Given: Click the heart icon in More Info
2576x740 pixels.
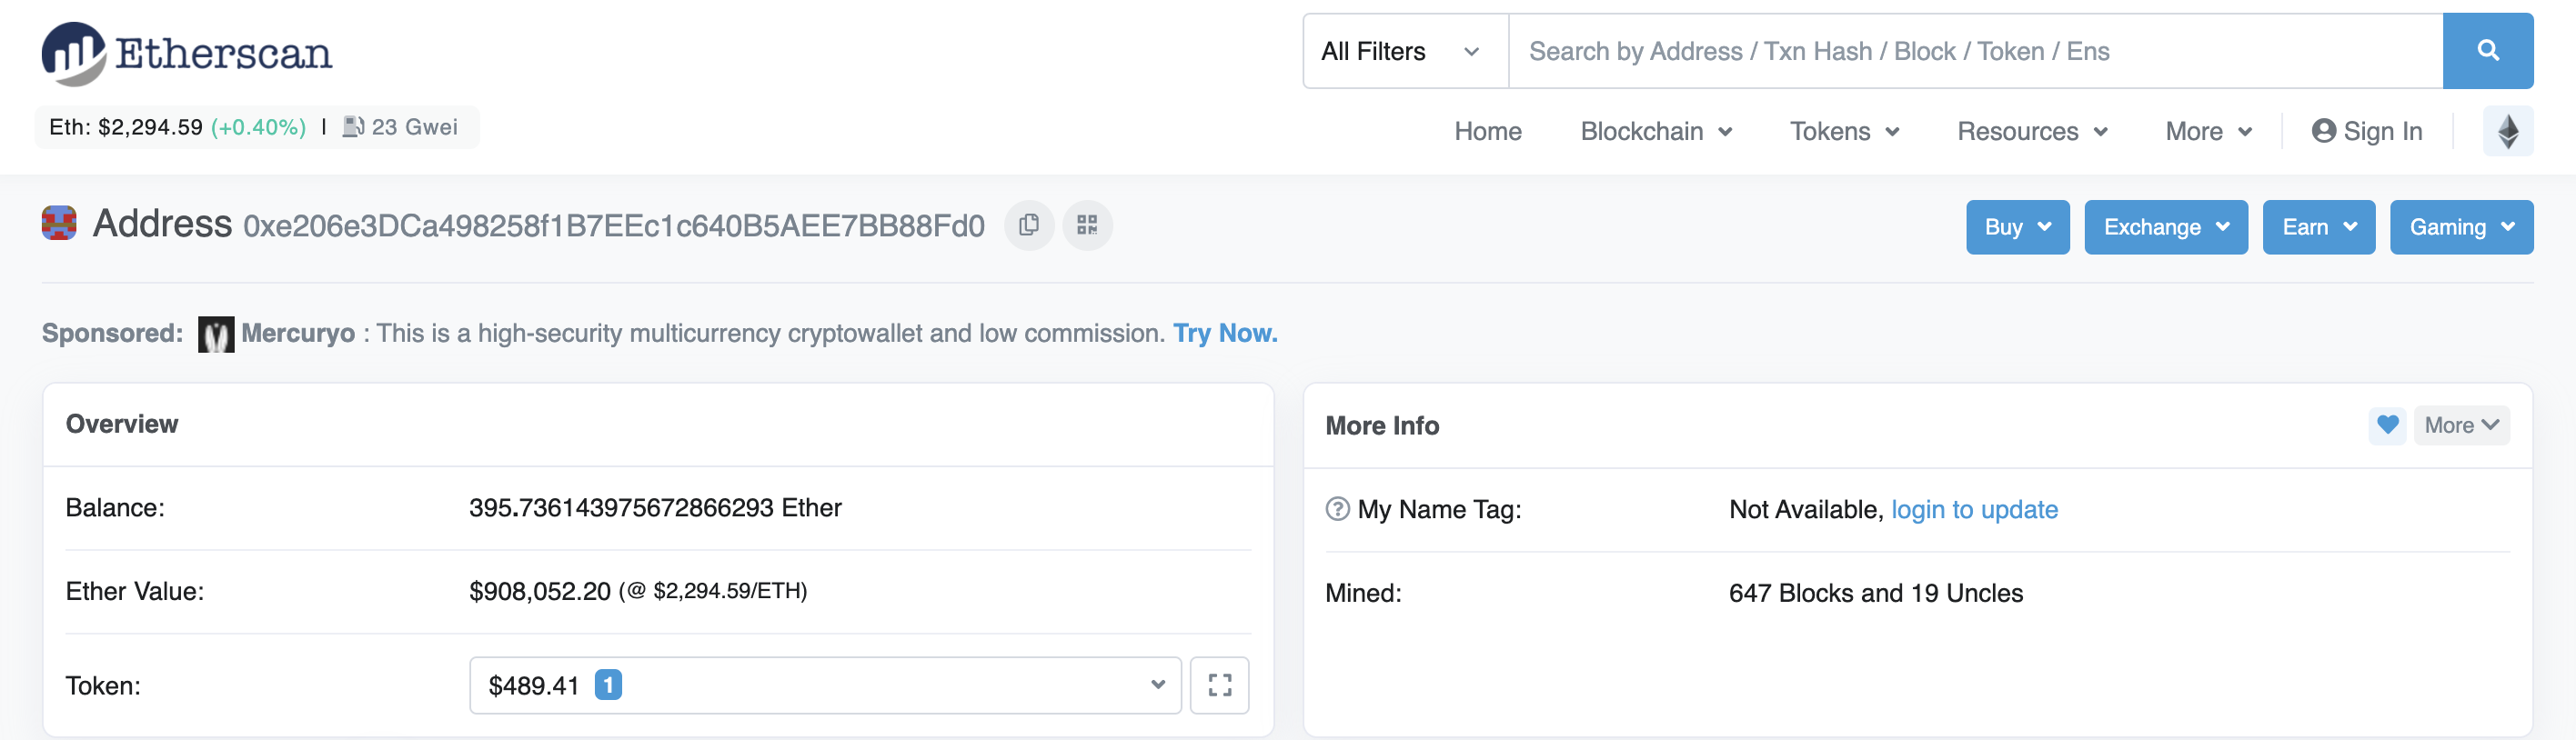Looking at the screenshot, I should pyautogui.click(x=2386, y=426).
